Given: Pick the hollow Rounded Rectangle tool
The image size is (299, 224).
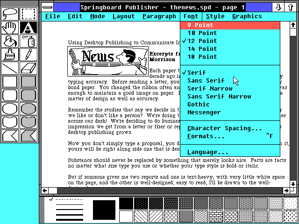Looking at the screenshot, I should click(10, 95).
